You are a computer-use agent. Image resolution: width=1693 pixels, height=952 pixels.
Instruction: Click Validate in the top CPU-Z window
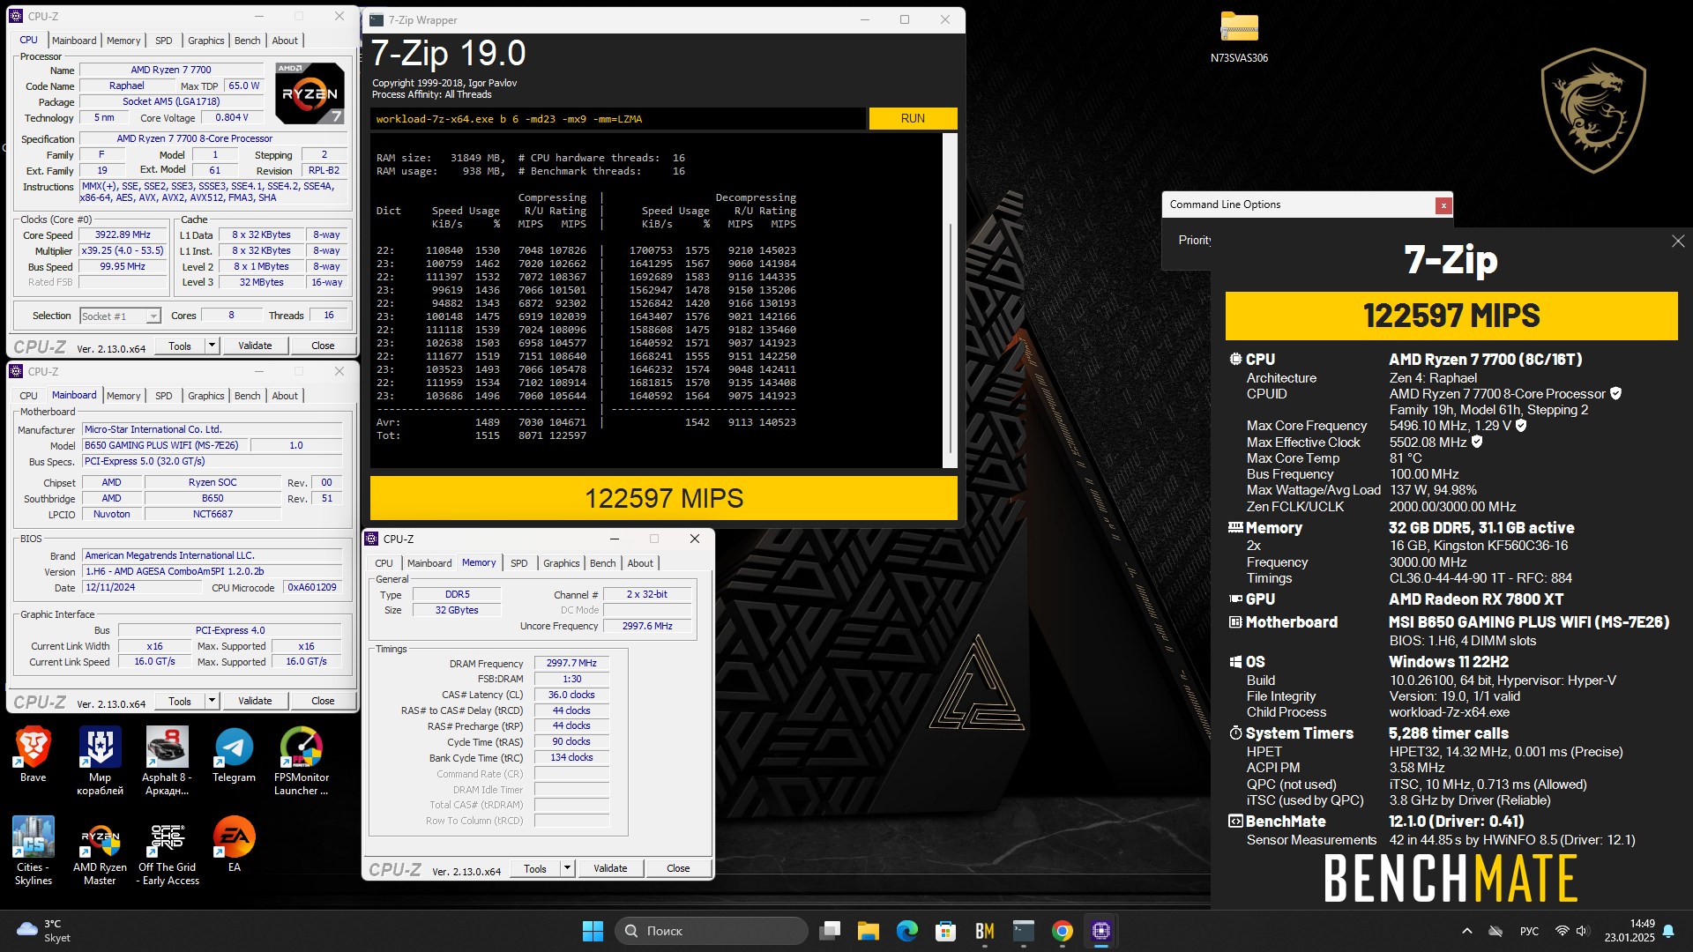(255, 346)
